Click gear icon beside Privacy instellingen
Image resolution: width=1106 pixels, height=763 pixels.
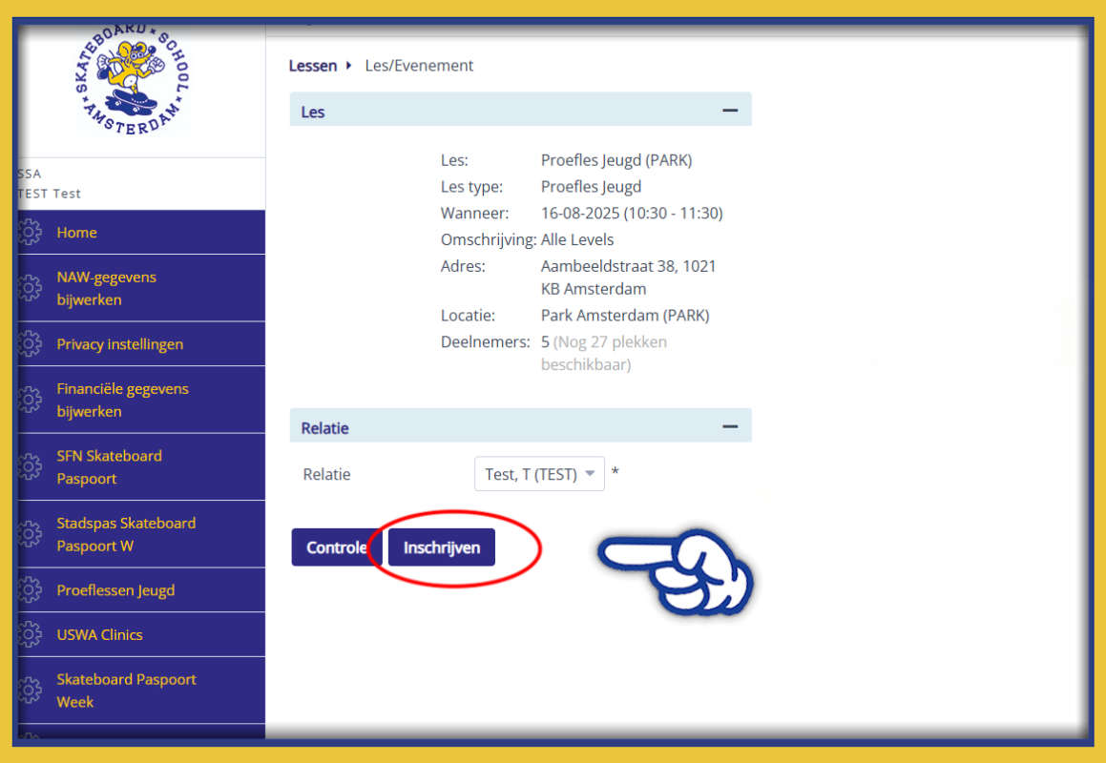tap(30, 344)
